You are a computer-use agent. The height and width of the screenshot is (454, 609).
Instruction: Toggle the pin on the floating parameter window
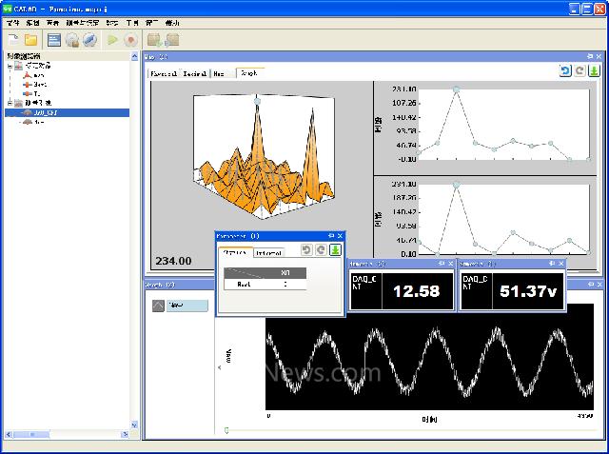[x=330, y=235]
